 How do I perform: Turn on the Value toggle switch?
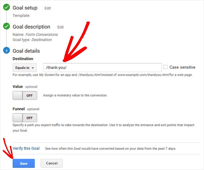(25, 95)
